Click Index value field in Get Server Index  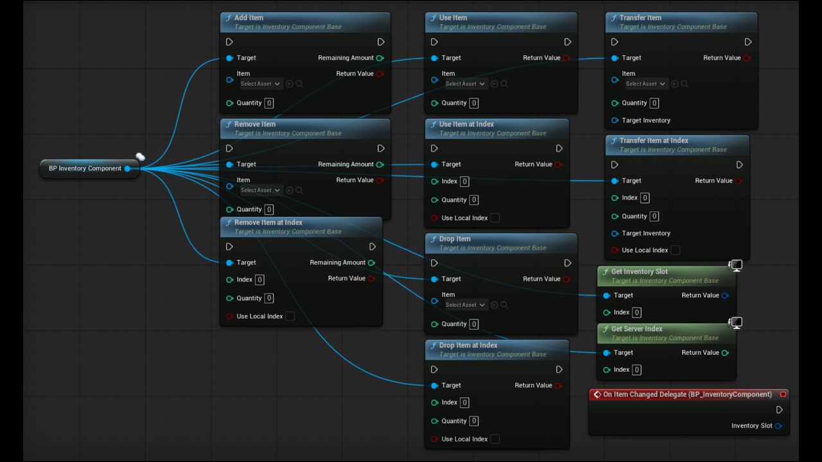(x=637, y=370)
